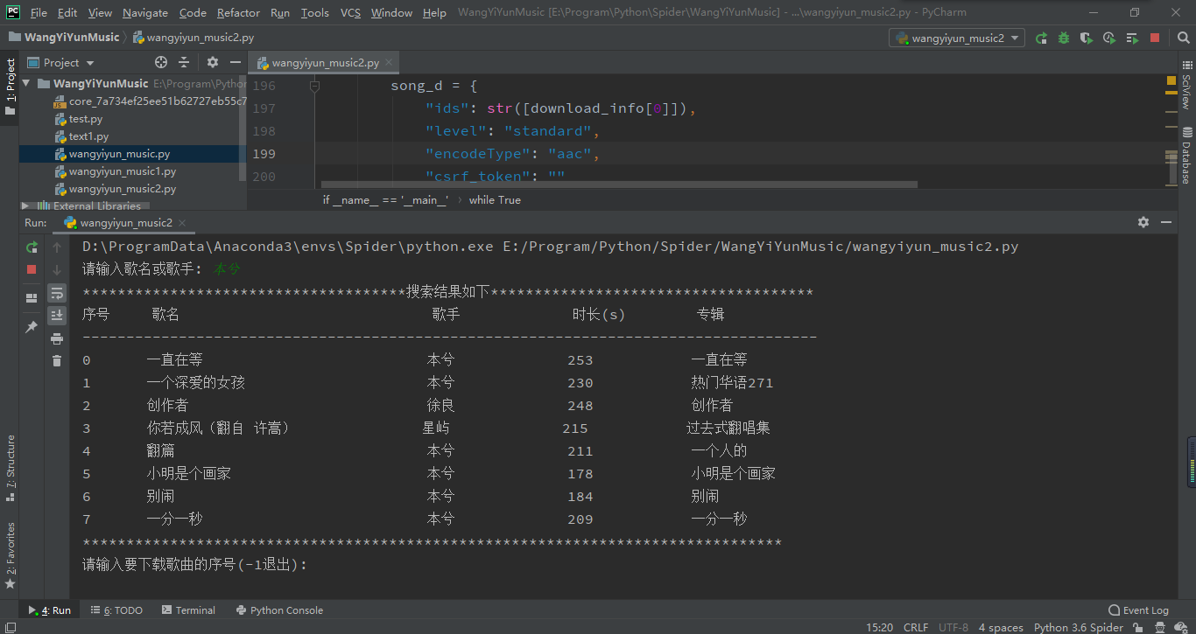The height and width of the screenshot is (634, 1196).
Task: Open the run configuration dropdown
Action: pos(957,38)
